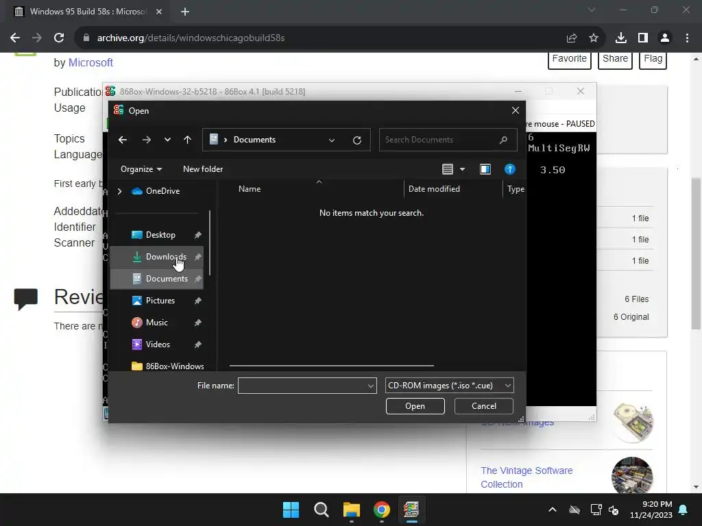Share this page from address bar
The height and width of the screenshot is (526, 702).
click(572, 38)
